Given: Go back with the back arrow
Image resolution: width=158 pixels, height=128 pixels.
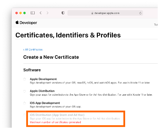Looking at the screenshot, I should click(x=41, y=13).
